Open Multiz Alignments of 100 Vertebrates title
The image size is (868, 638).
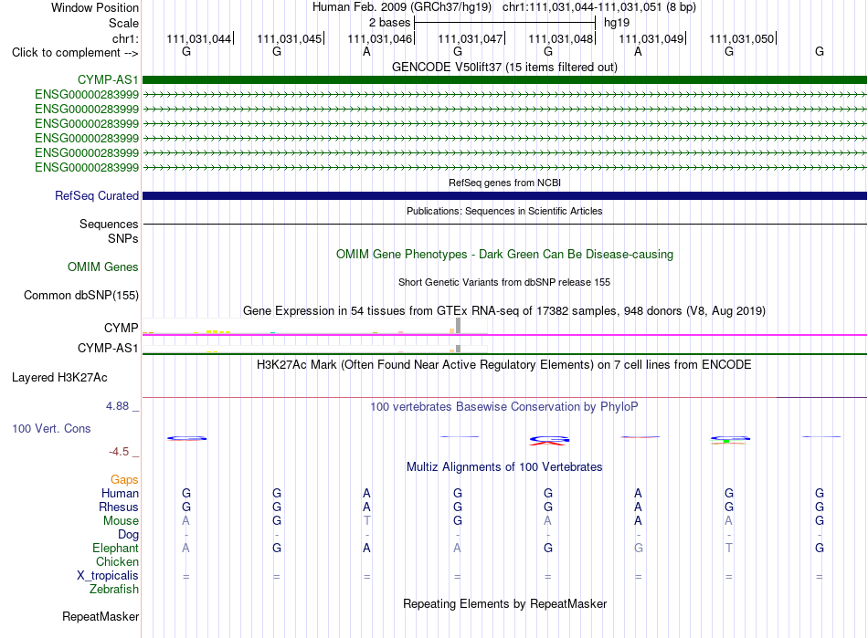tap(504, 467)
